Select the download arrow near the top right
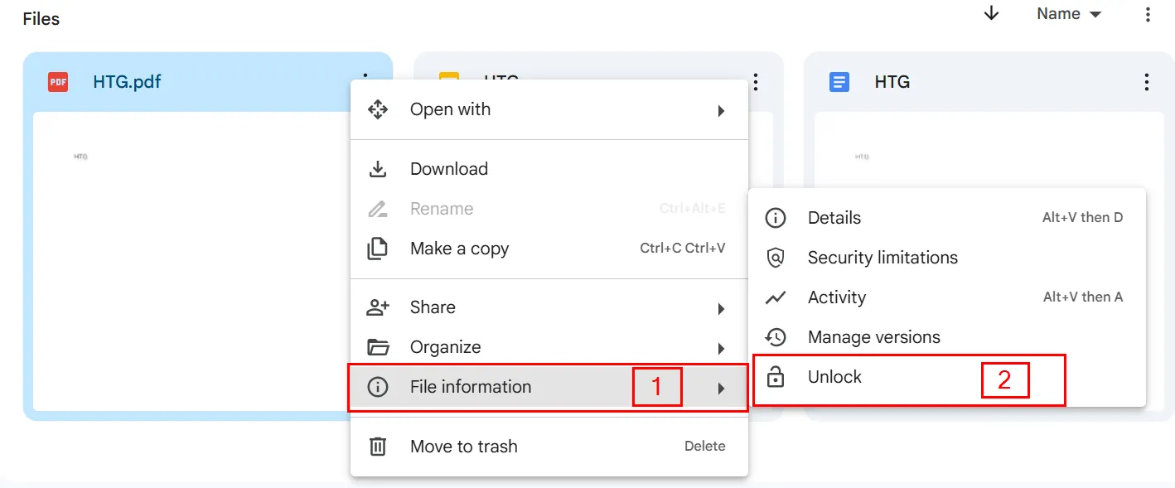 tap(991, 13)
